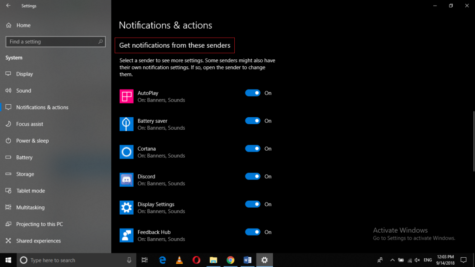
Task: Open the Battery saver sender icon
Action: (126, 124)
